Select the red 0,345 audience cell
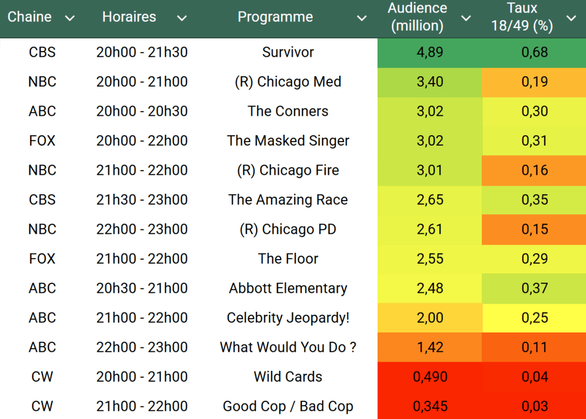Screen dimensions: 586x419 430,406
